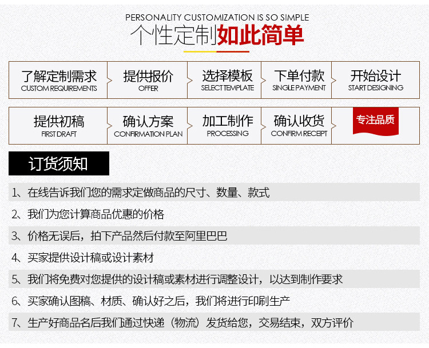429x348 pixels.
Task: Click the 确认收货 CONFIRM RECEIPT step
Action: point(296,126)
